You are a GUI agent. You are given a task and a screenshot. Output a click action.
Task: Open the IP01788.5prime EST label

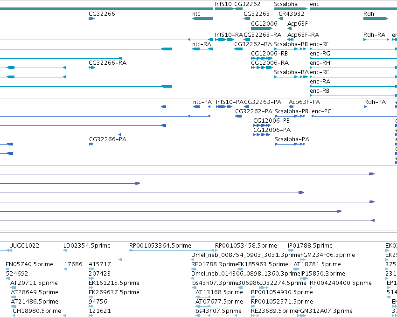pos(310,246)
